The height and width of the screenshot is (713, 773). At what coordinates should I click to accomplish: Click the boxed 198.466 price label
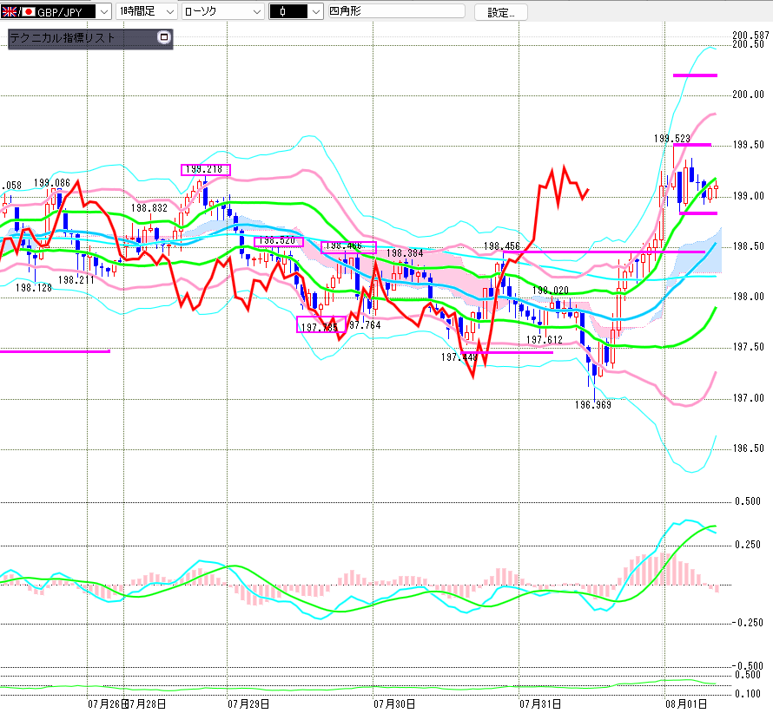tap(348, 246)
